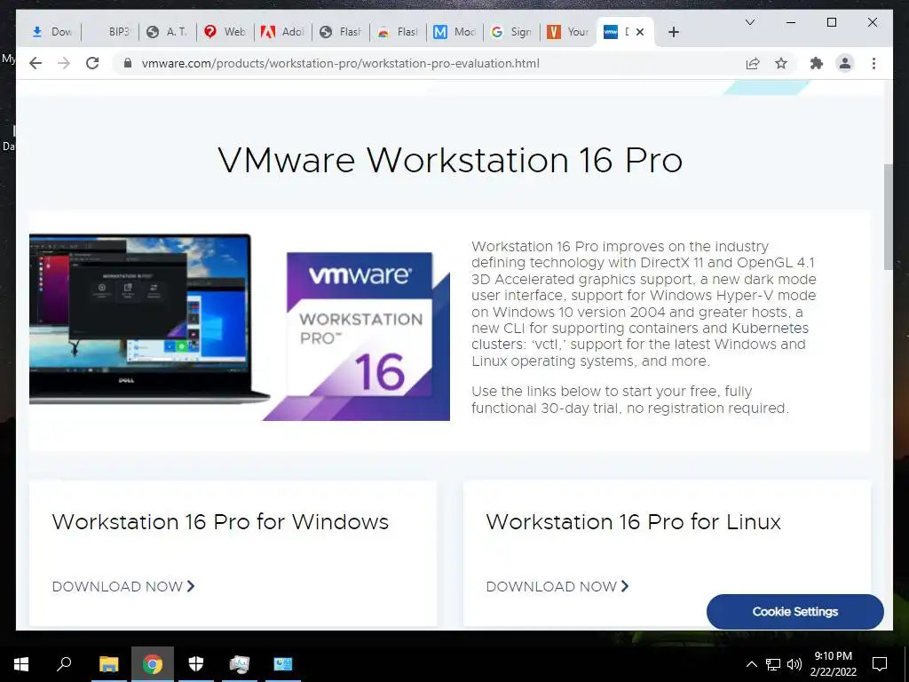This screenshot has width=909, height=682.
Task: Reload the VMware page
Action: point(92,63)
